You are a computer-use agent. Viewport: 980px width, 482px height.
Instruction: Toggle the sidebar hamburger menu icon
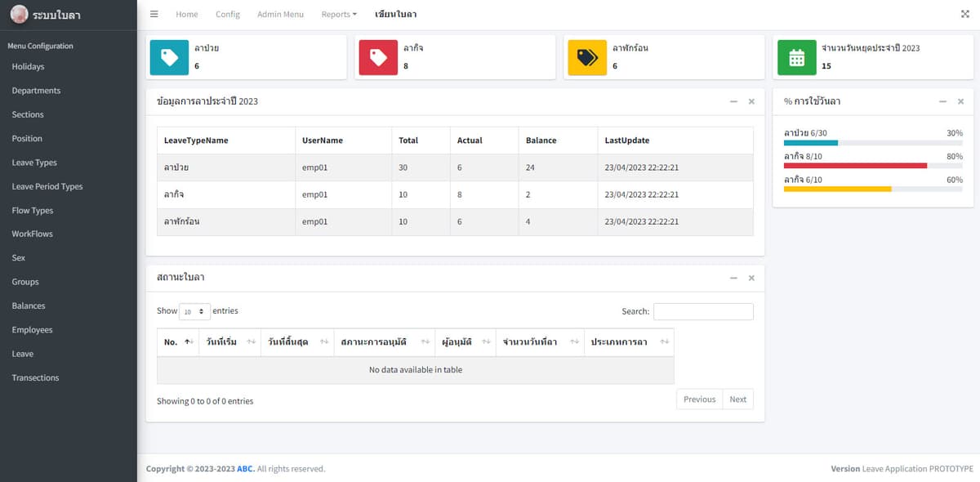pyautogui.click(x=154, y=14)
